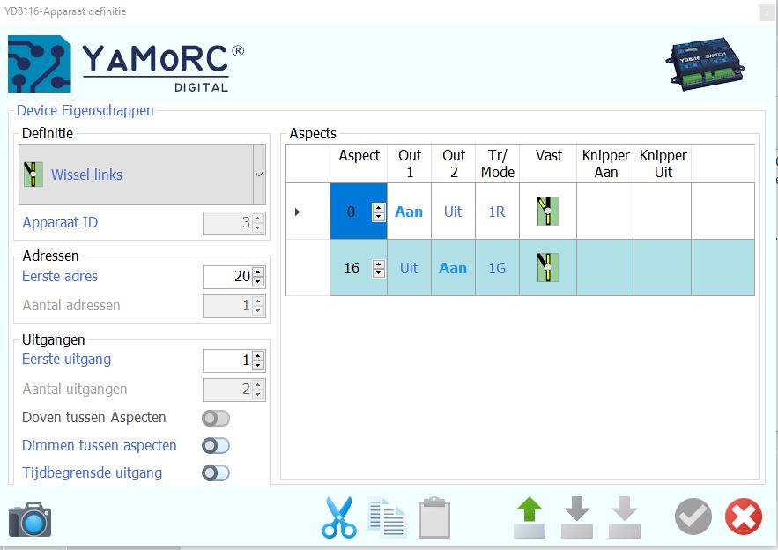Toggle Tijdbegrensde uitgang switch
Image resolution: width=778 pixels, height=550 pixels.
click(x=216, y=473)
